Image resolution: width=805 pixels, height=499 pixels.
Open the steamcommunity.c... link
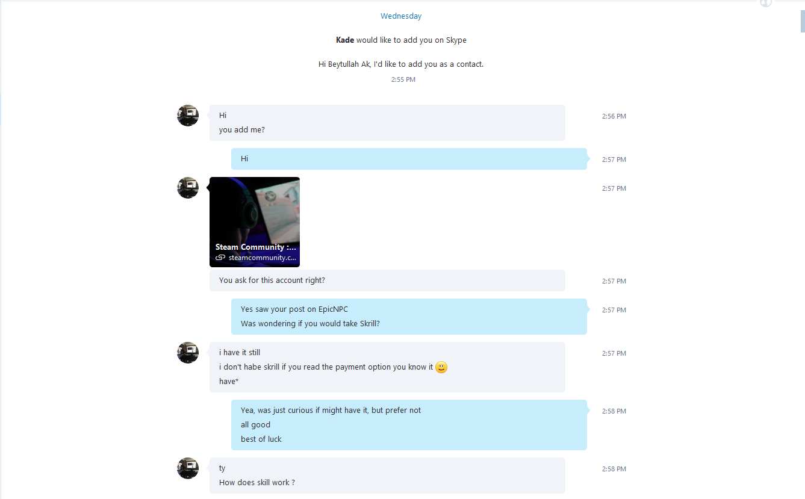(263, 258)
